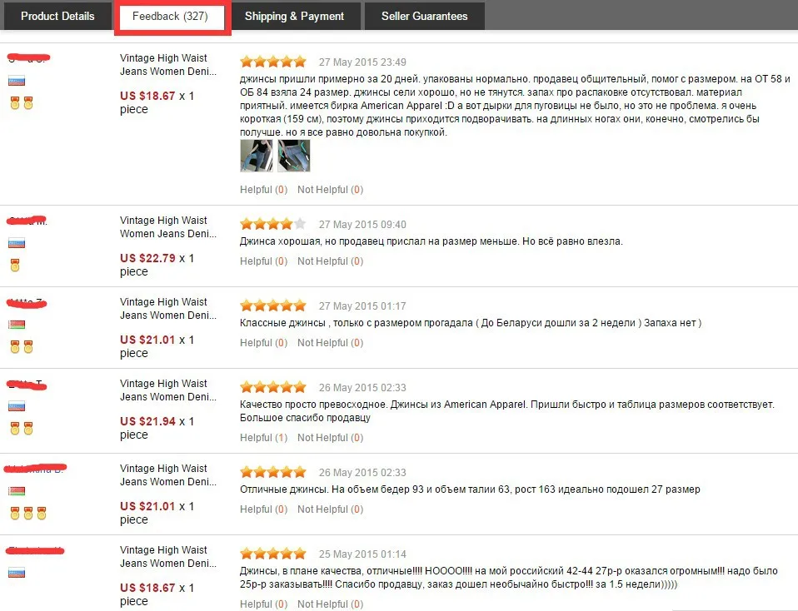Click the four-star rating of the 27 May 09:40 review

[273, 225]
